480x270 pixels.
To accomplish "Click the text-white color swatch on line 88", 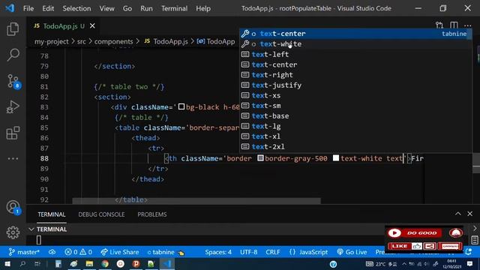I will coord(336,158).
